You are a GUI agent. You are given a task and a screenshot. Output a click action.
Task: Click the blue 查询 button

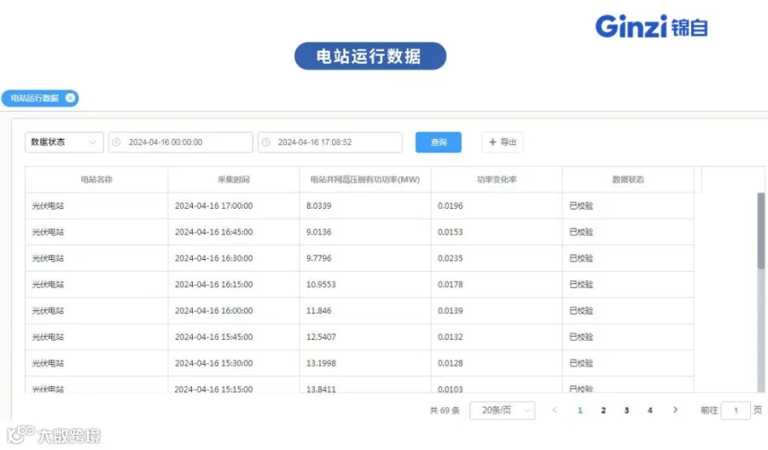click(x=439, y=141)
